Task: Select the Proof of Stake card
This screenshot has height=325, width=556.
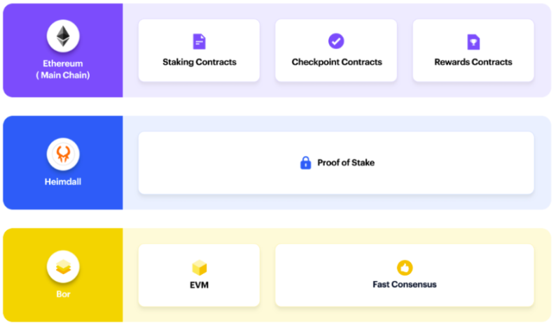Action: (336, 163)
